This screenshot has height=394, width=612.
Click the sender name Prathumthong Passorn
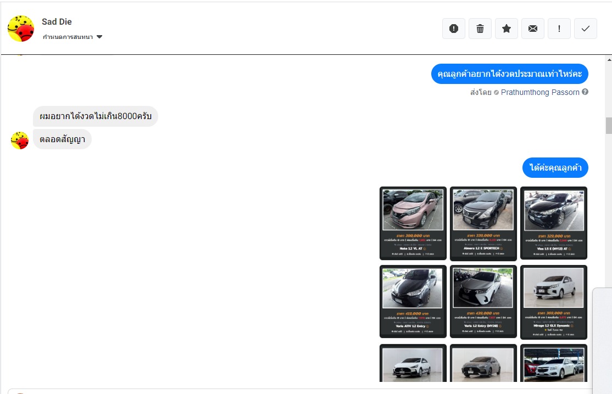click(540, 92)
